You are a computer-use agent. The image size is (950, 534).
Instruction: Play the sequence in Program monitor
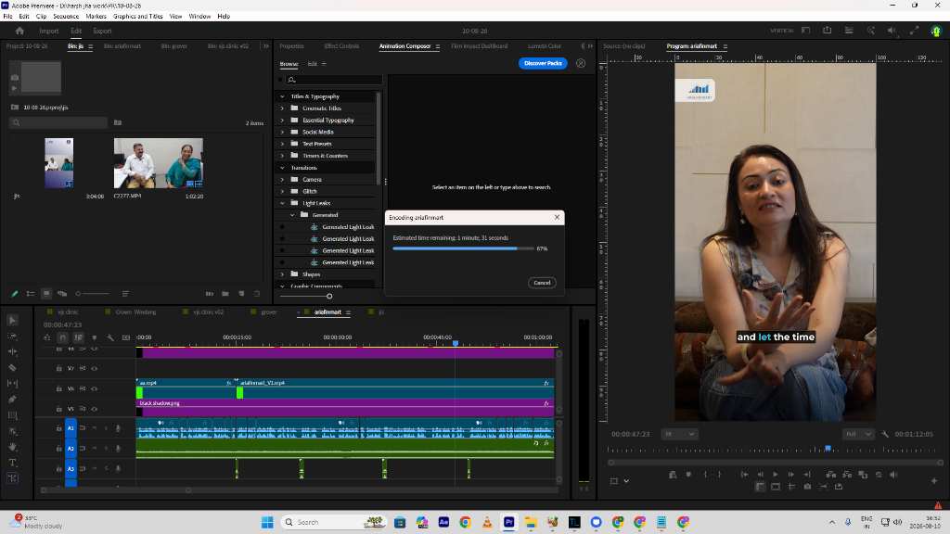[775, 475]
